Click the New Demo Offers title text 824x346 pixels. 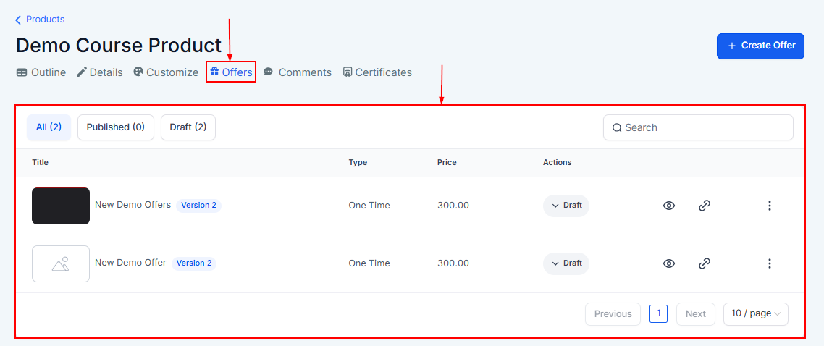[133, 205]
